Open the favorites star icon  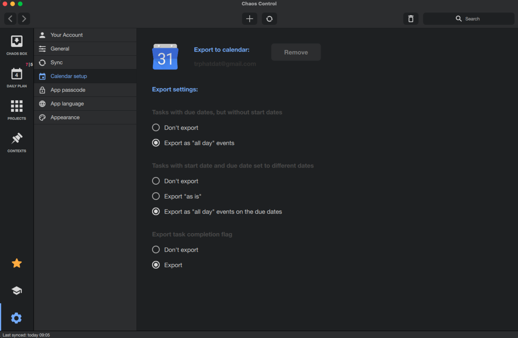pyautogui.click(x=17, y=263)
